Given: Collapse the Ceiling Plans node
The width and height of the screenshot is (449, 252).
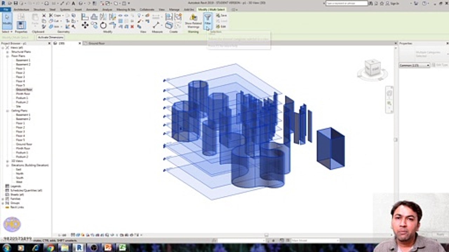Looking at the screenshot, I should click(x=7, y=111).
